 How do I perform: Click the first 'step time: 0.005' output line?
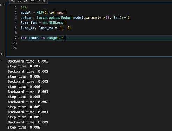(x=24, y=97)
